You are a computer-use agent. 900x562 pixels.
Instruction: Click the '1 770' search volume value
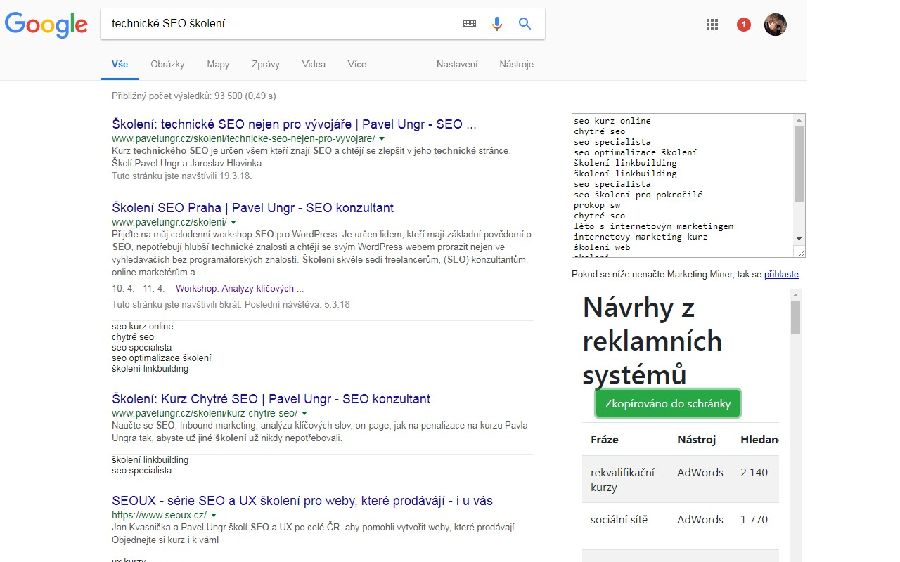coord(754,520)
